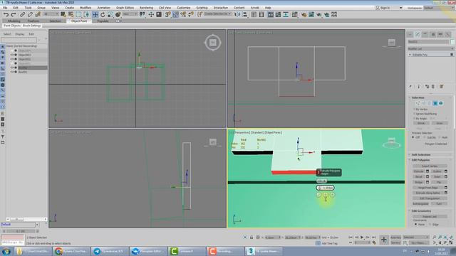Set Constraints to Edge radio
Image resolution: width=456 pixels, height=256 pixels.
pos(430,225)
